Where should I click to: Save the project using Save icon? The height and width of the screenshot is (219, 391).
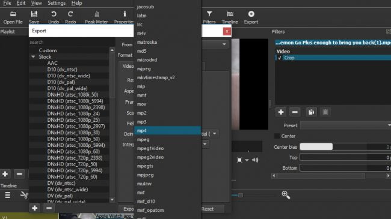click(x=34, y=17)
